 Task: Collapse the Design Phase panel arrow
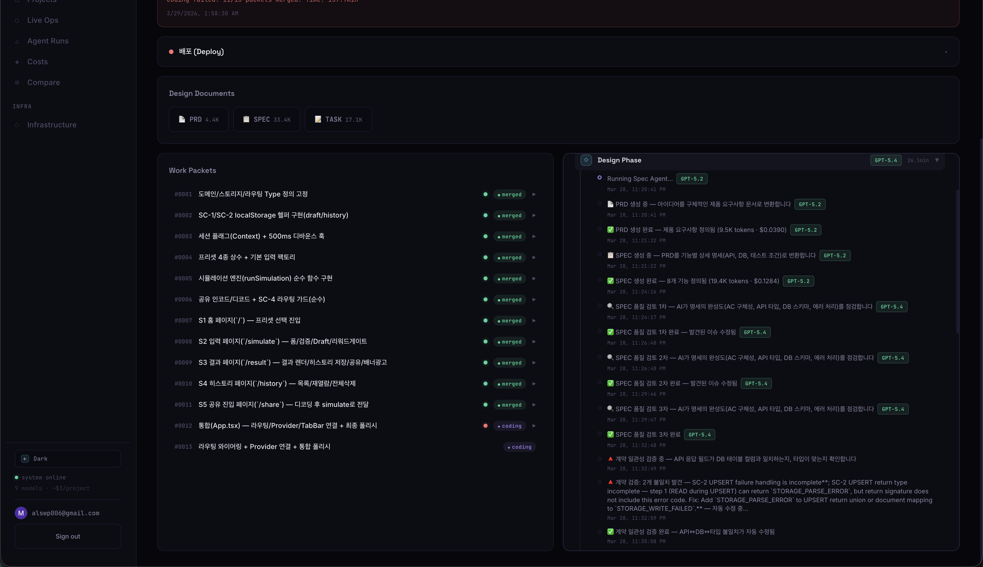(x=937, y=160)
